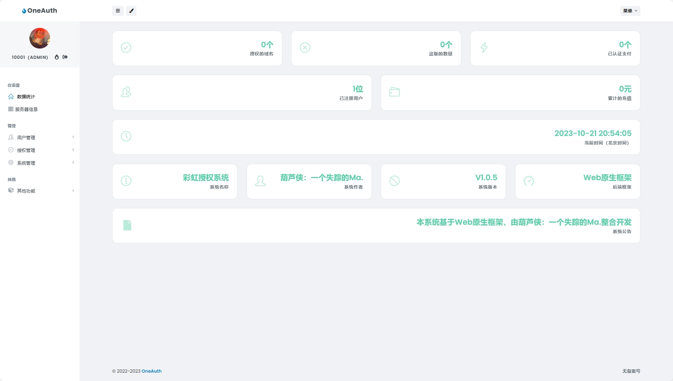Image resolution: width=673 pixels, height=381 pixels.
Task: Click the ban icon on 系统版本 card
Action: [395, 181]
